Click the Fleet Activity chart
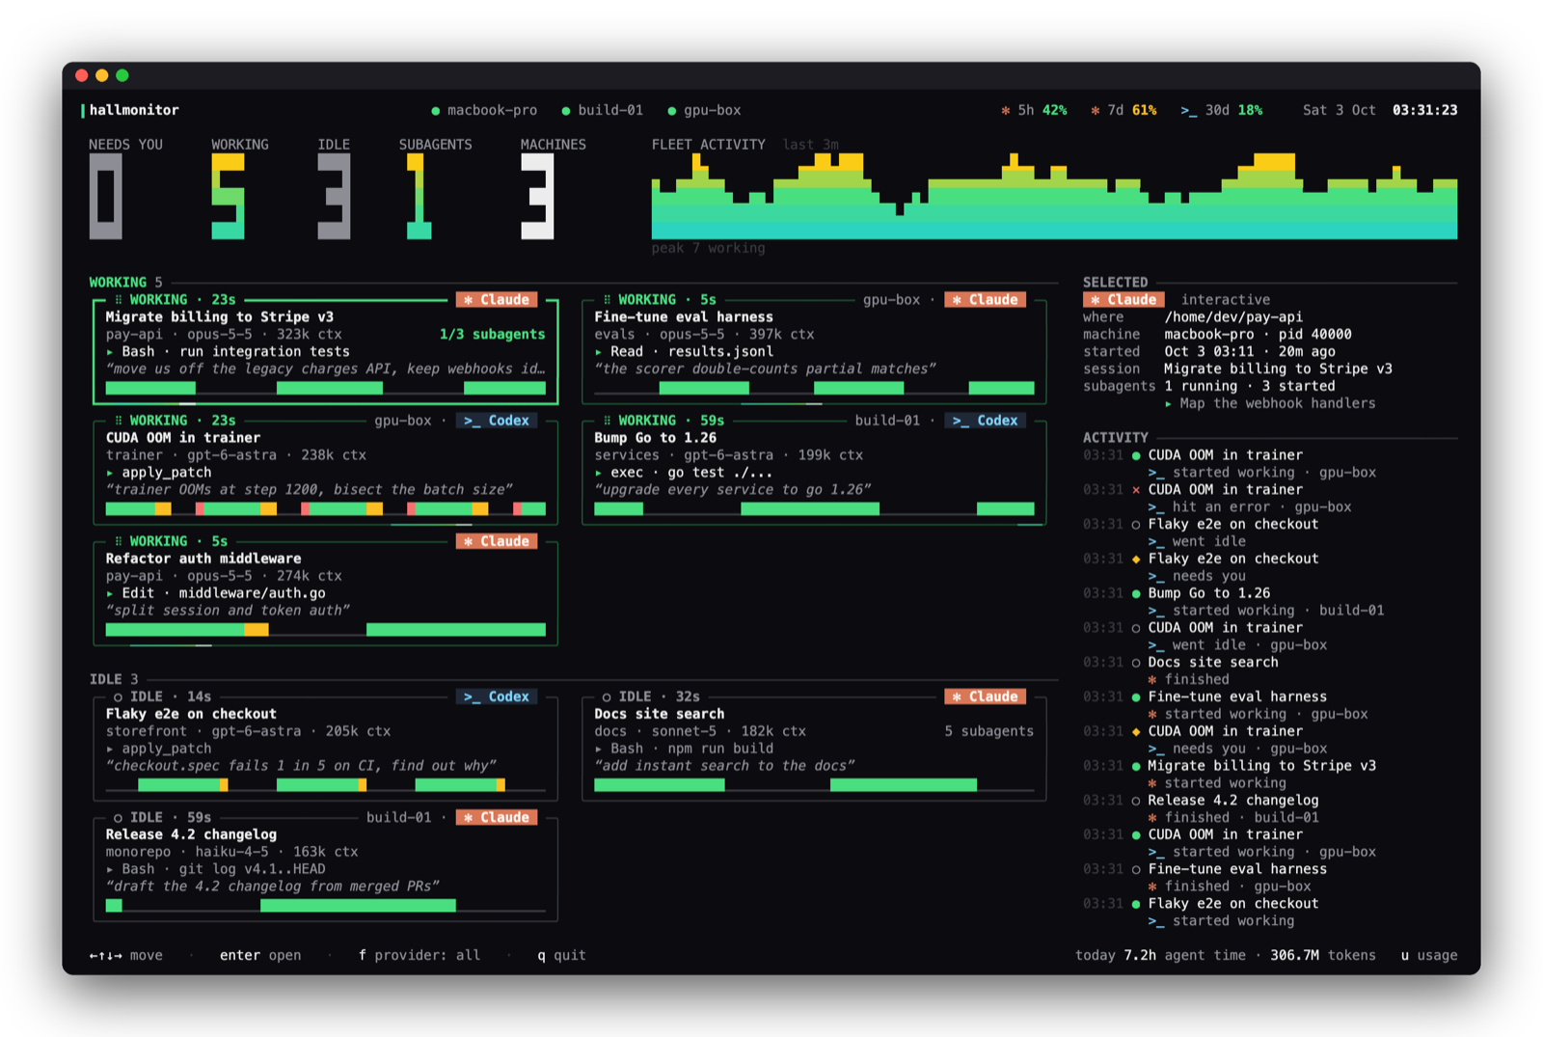This screenshot has height=1037, width=1543. (x=1054, y=197)
